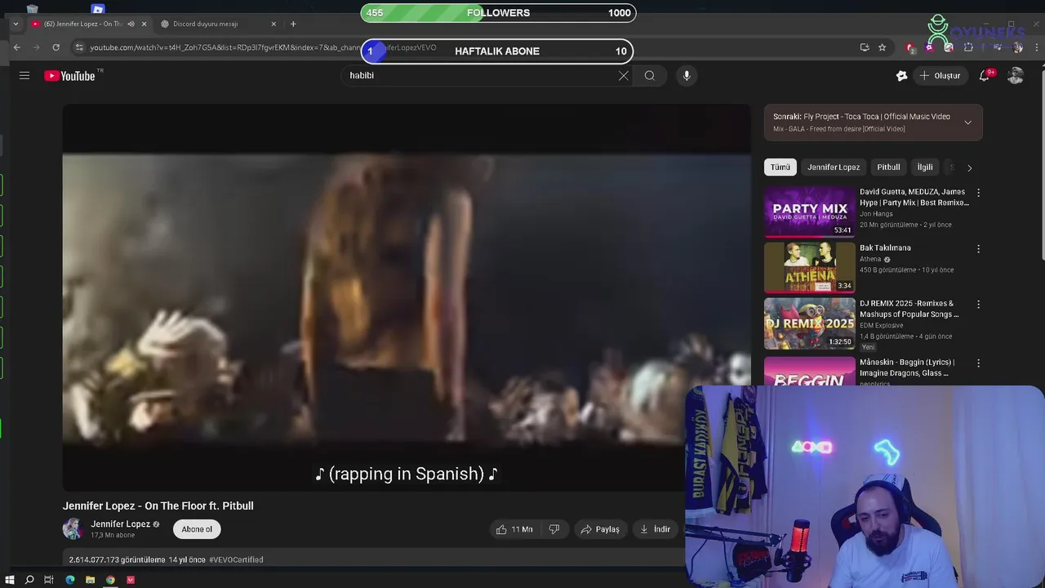Image resolution: width=1045 pixels, height=588 pixels.
Task: Go back using the browser back arrow
Action: [x=16, y=47]
